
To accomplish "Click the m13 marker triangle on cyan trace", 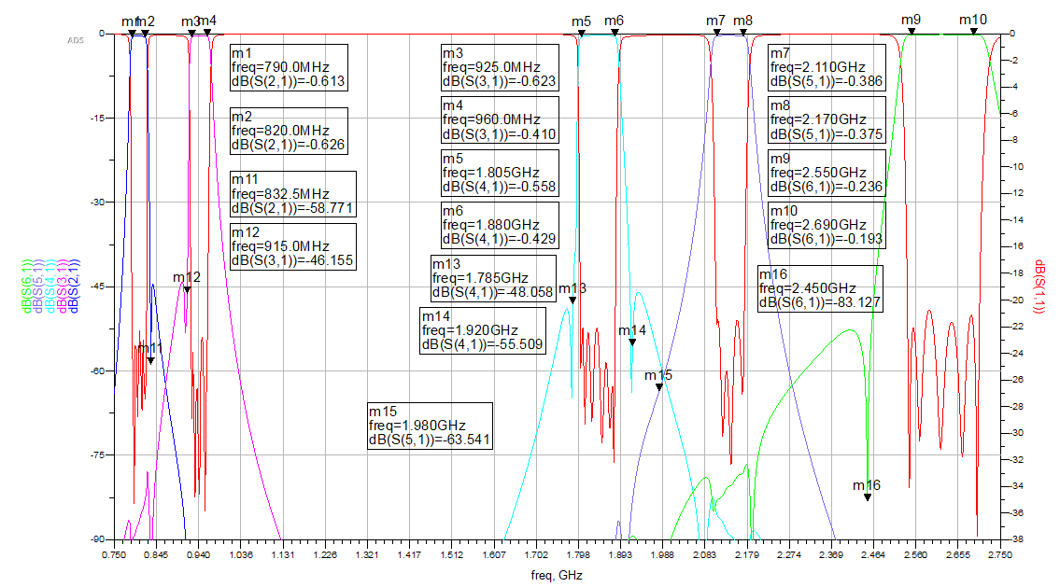I will click(x=572, y=300).
